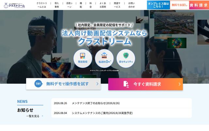Click the ライトプラン、スタンダードプランのみ対象 note
The width and height of the screenshot is (209, 131).
coord(104,70)
